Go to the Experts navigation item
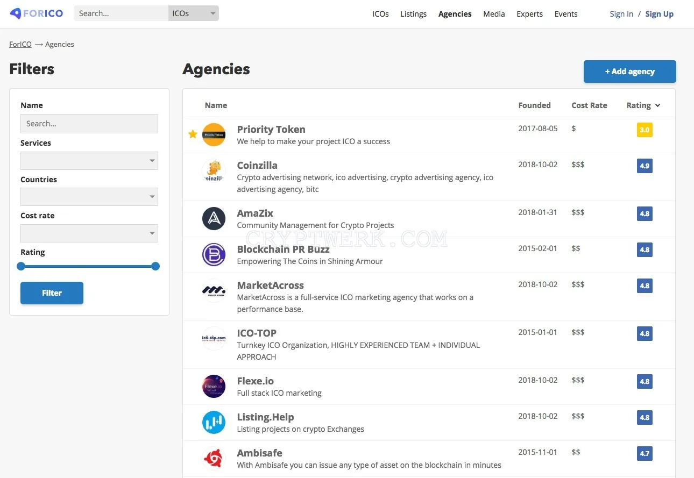694x478 pixels. [529, 14]
